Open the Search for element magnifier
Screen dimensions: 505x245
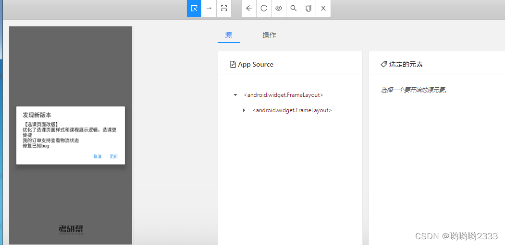point(294,8)
